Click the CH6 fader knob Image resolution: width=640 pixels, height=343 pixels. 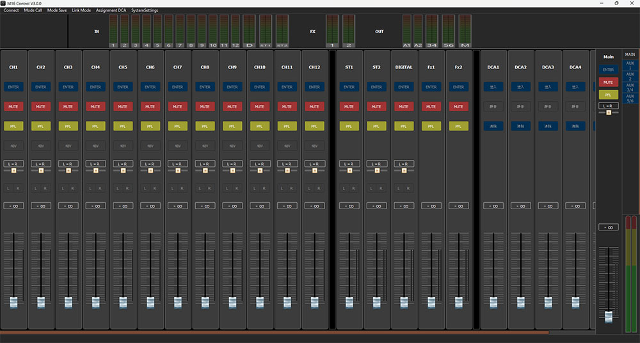[x=150, y=303]
